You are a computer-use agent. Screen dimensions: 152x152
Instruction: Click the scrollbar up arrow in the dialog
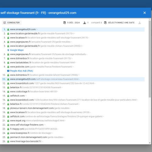tap(150, 19)
